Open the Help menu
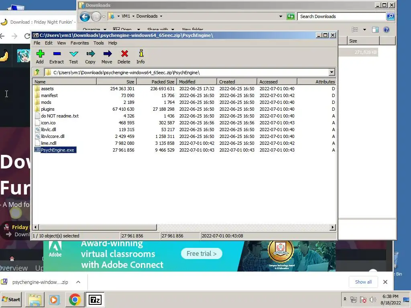 [x=113, y=43]
